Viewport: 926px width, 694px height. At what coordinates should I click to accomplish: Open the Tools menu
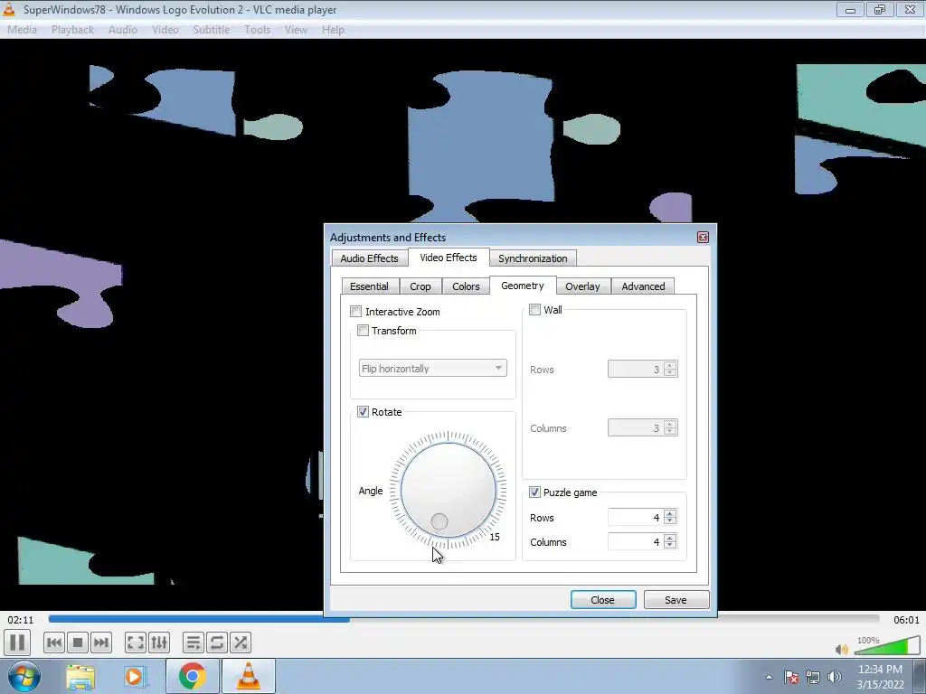(x=258, y=30)
